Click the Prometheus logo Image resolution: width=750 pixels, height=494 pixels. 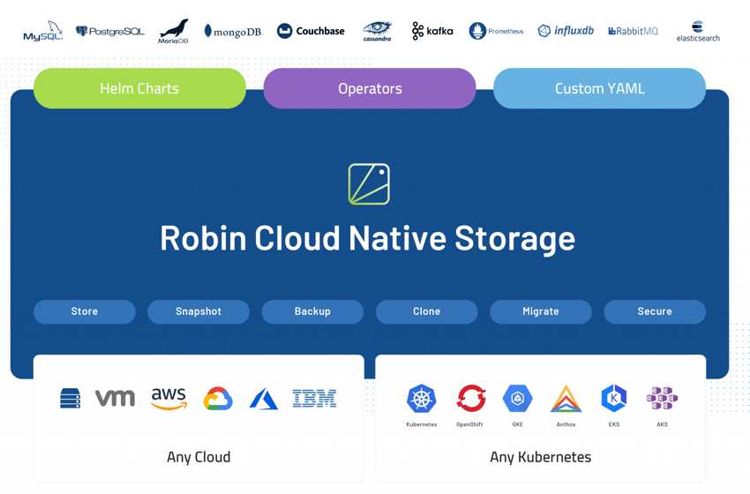pos(496,31)
